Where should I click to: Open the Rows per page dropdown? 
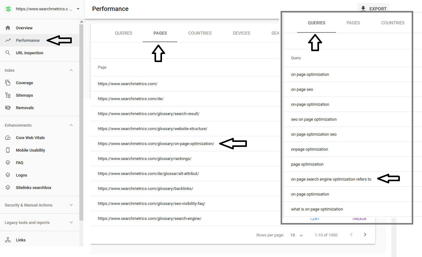[297, 235]
